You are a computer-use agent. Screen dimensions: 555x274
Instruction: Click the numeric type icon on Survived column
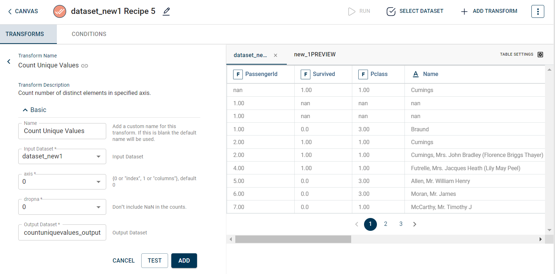coord(305,74)
